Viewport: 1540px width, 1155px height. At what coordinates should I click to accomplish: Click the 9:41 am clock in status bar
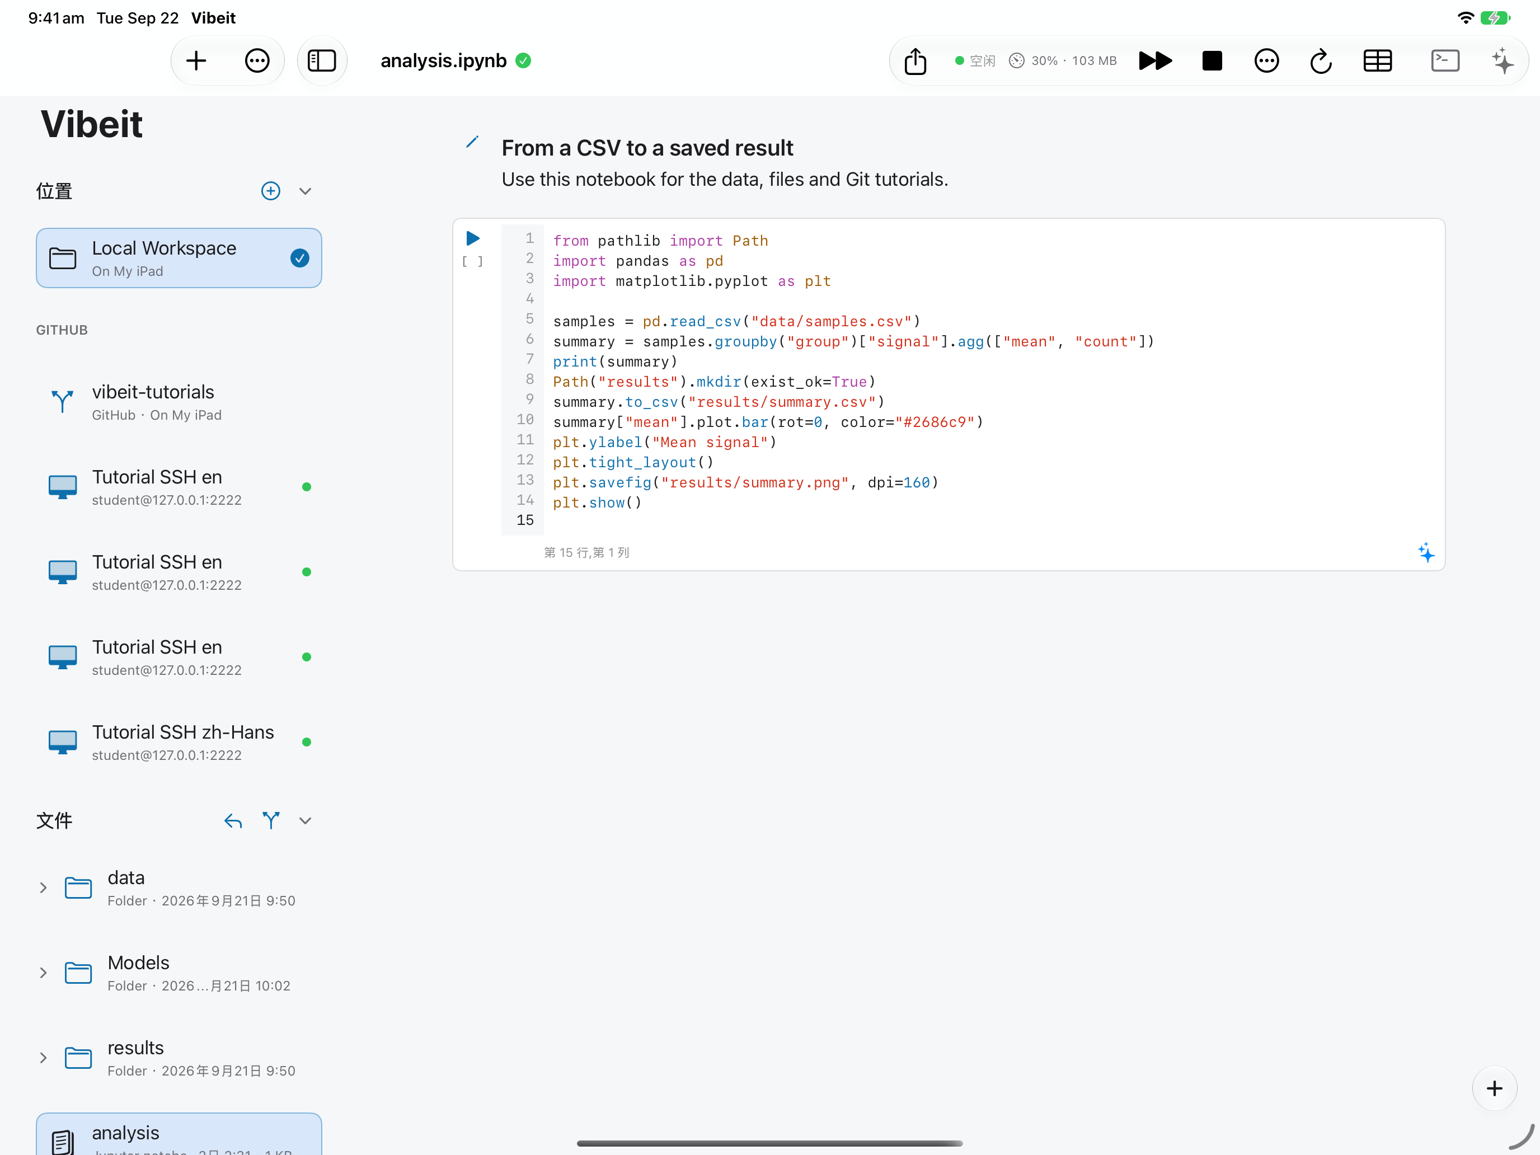pyautogui.click(x=57, y=18)
